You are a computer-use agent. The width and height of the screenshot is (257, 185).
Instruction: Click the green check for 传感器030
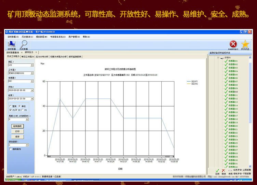226,160
